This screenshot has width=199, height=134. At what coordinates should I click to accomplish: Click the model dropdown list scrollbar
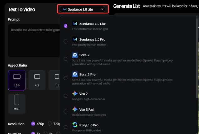[x=197, y=58]
